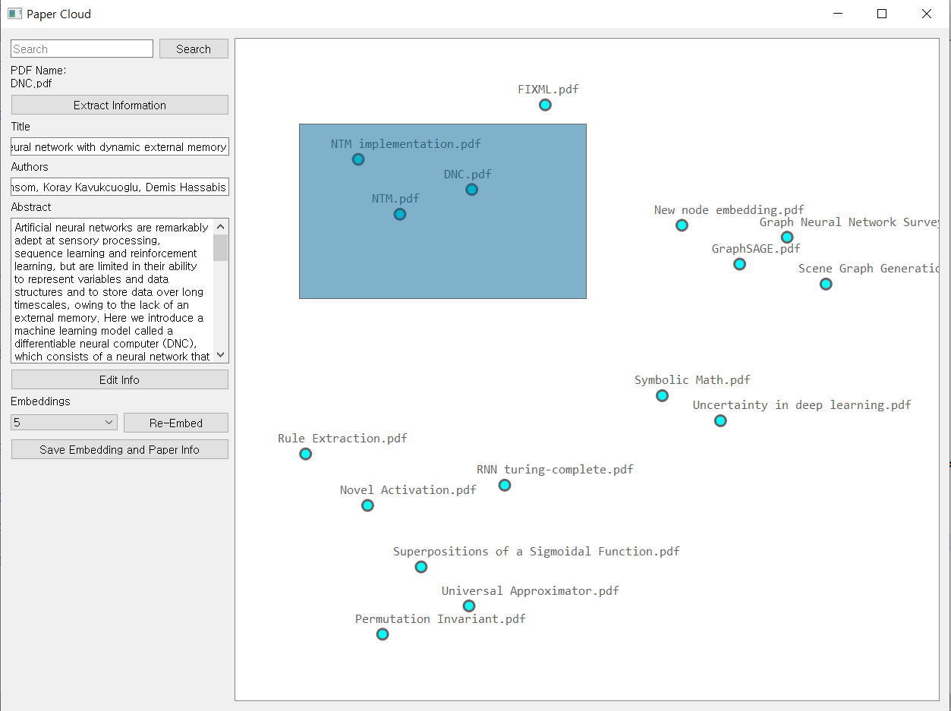
Task: Click the Authors text field
Action: tap(120, 187)
